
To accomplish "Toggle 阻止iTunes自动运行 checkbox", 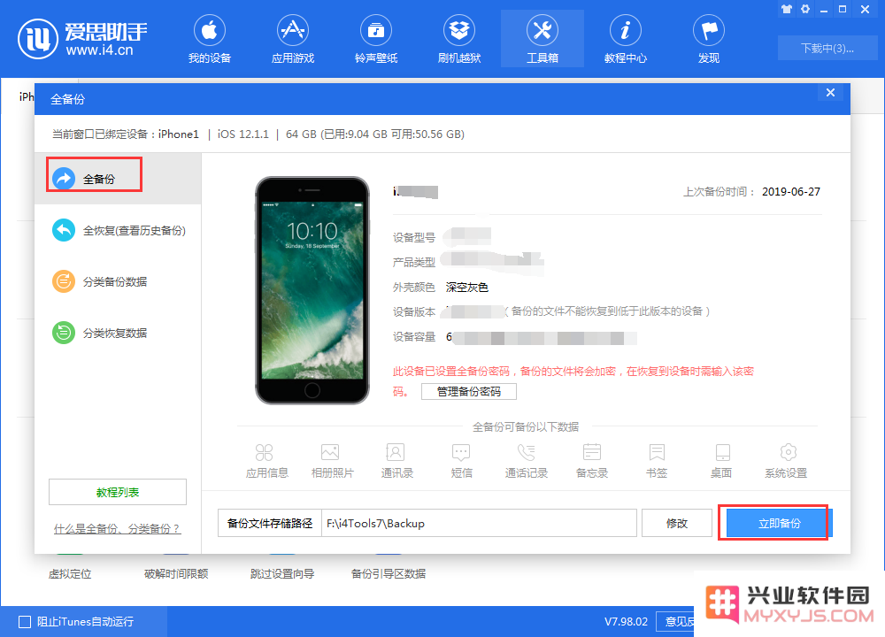I will tap(25, 622).
